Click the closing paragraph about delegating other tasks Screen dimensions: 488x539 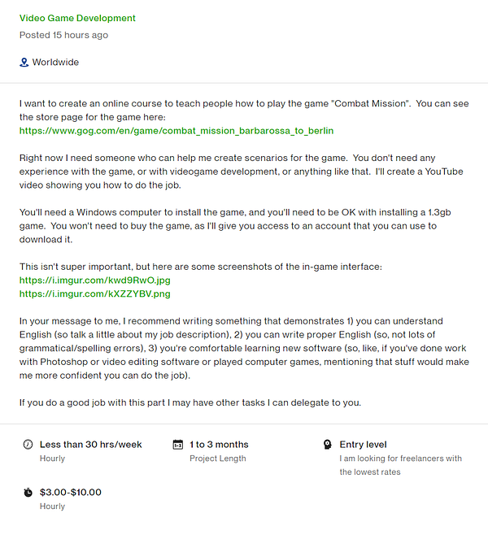pos(190,402)
